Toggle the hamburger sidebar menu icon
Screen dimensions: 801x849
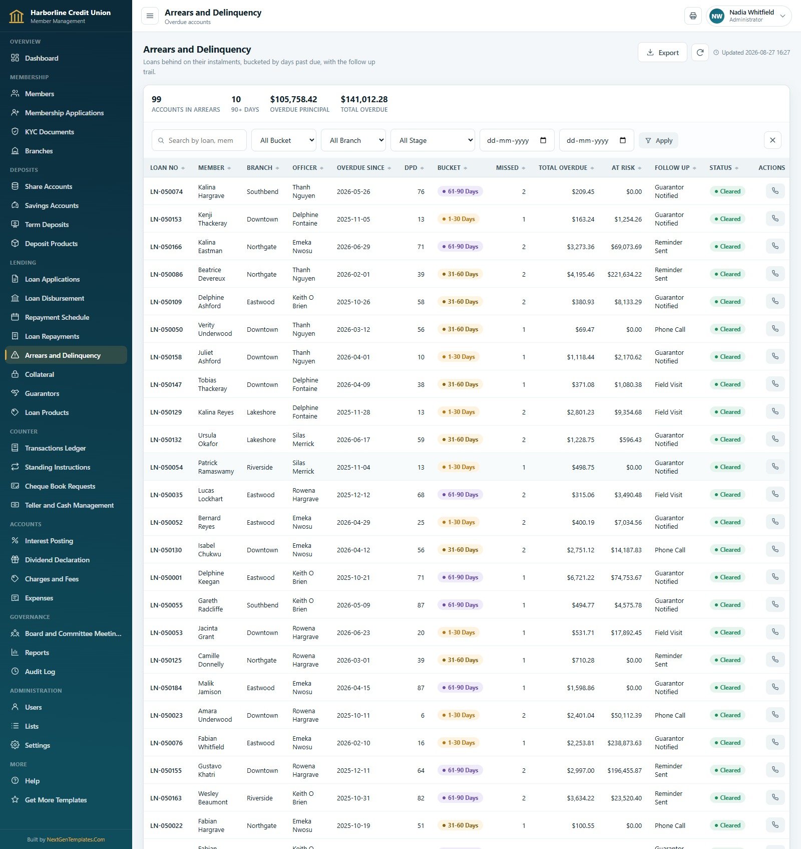[x=150, y=16]
